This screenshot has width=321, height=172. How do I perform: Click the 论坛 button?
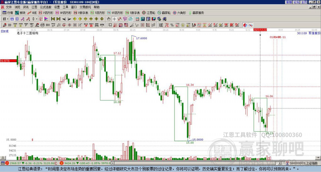click(x=297, y=2)
